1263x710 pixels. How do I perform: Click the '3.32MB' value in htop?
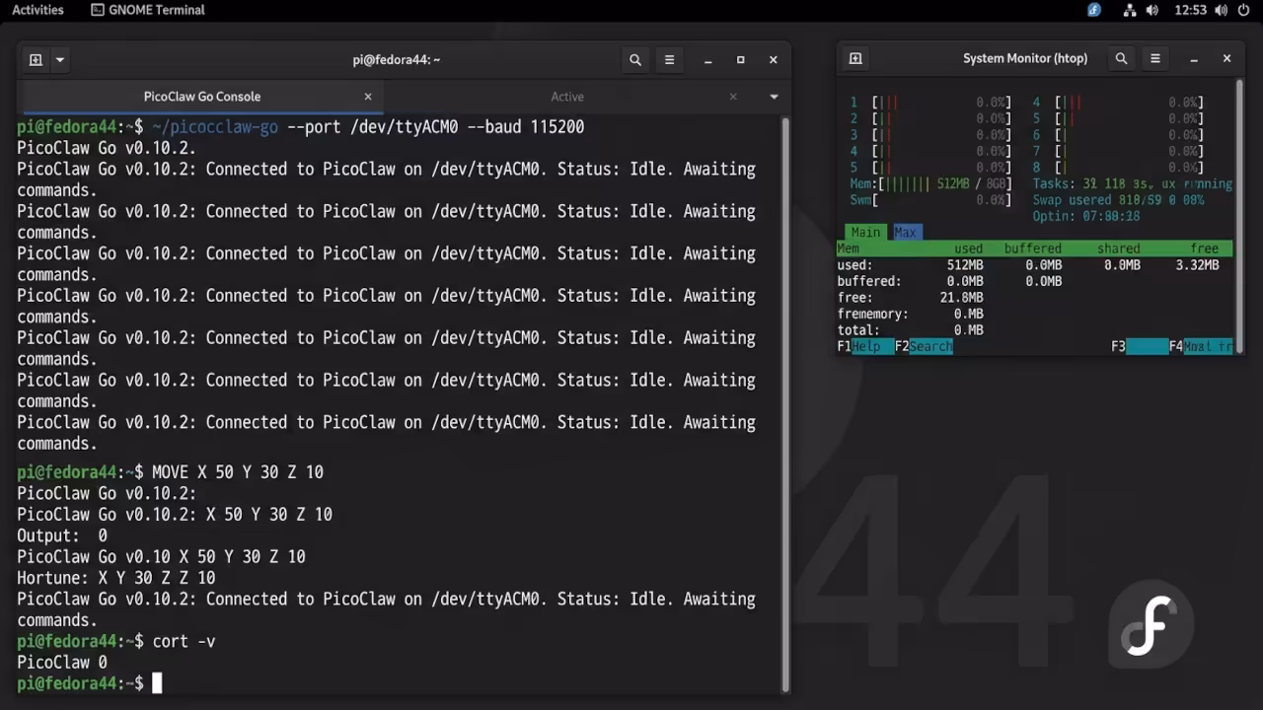(x=1197, y=264)
